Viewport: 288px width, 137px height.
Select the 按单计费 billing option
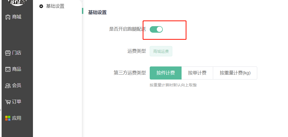[x=197, y=73]
